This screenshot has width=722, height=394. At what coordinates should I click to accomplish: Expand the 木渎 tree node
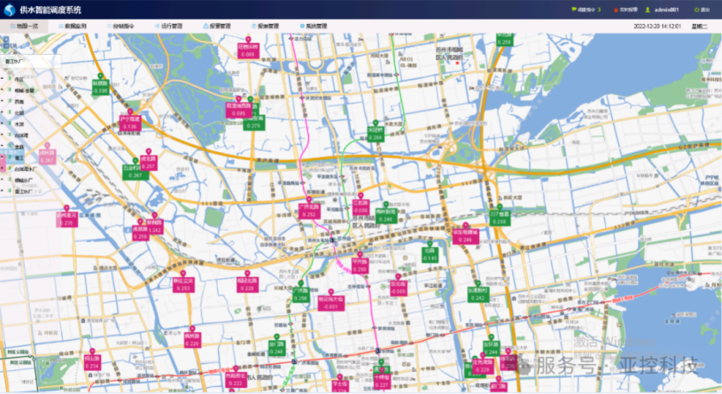coord(3,124)
